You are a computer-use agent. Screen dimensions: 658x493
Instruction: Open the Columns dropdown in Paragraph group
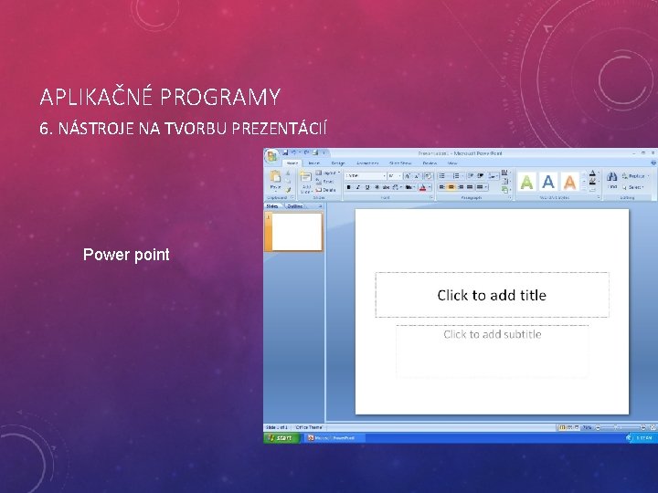(482, 187)
